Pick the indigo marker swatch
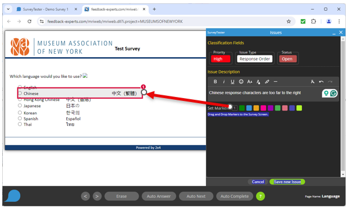 pos(292,108)
